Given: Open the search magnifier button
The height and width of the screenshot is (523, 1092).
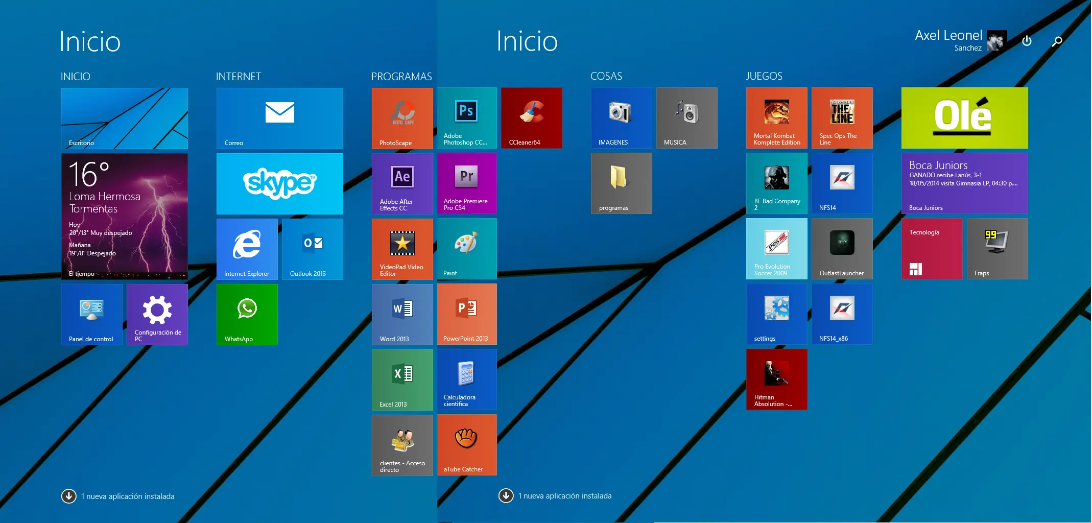Looking at the screenshot, I should 1057,41.
